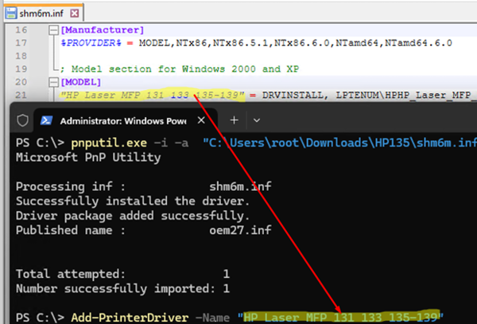Click the pnputil.exe command in terminal

(x=109, y=142)
